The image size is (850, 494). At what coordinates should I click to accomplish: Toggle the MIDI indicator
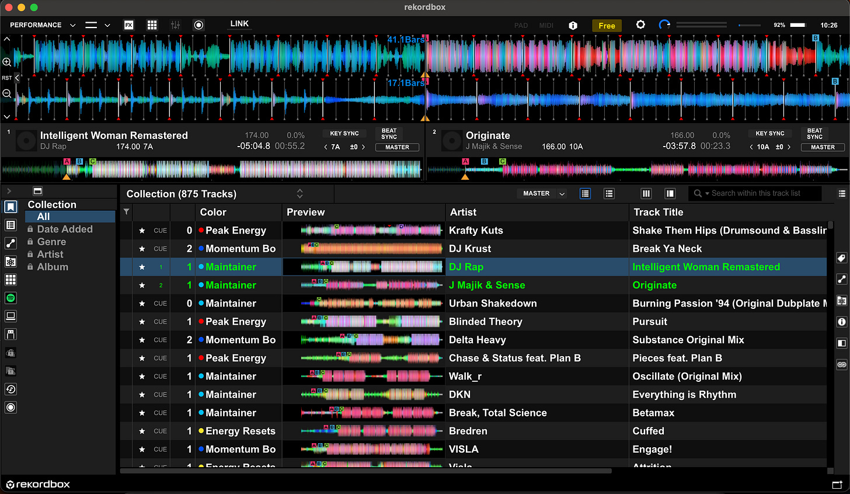coord(546,26)
